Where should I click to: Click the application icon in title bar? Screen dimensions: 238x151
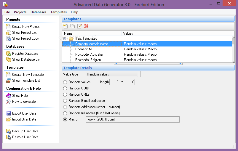[5, 4]
